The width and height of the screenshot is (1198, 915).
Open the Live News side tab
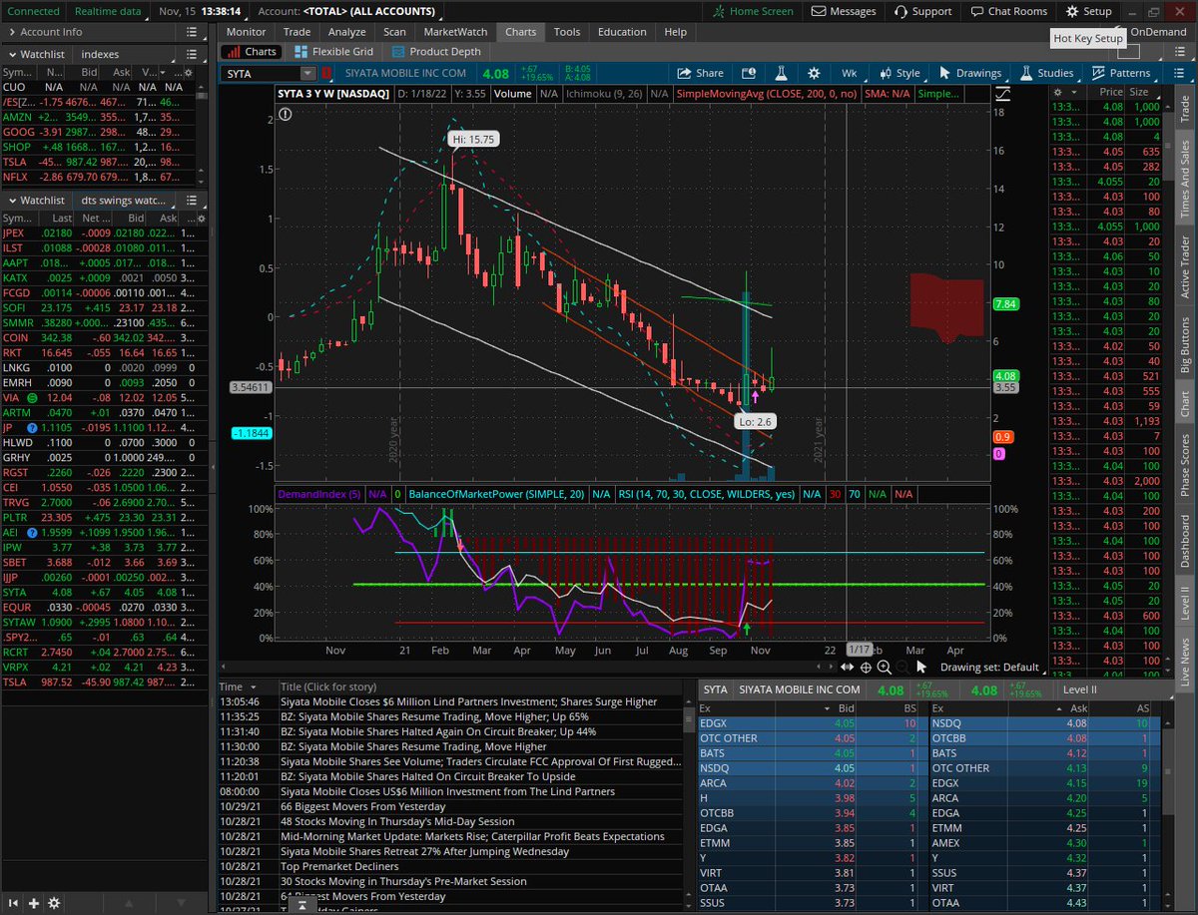[1185, 660]
